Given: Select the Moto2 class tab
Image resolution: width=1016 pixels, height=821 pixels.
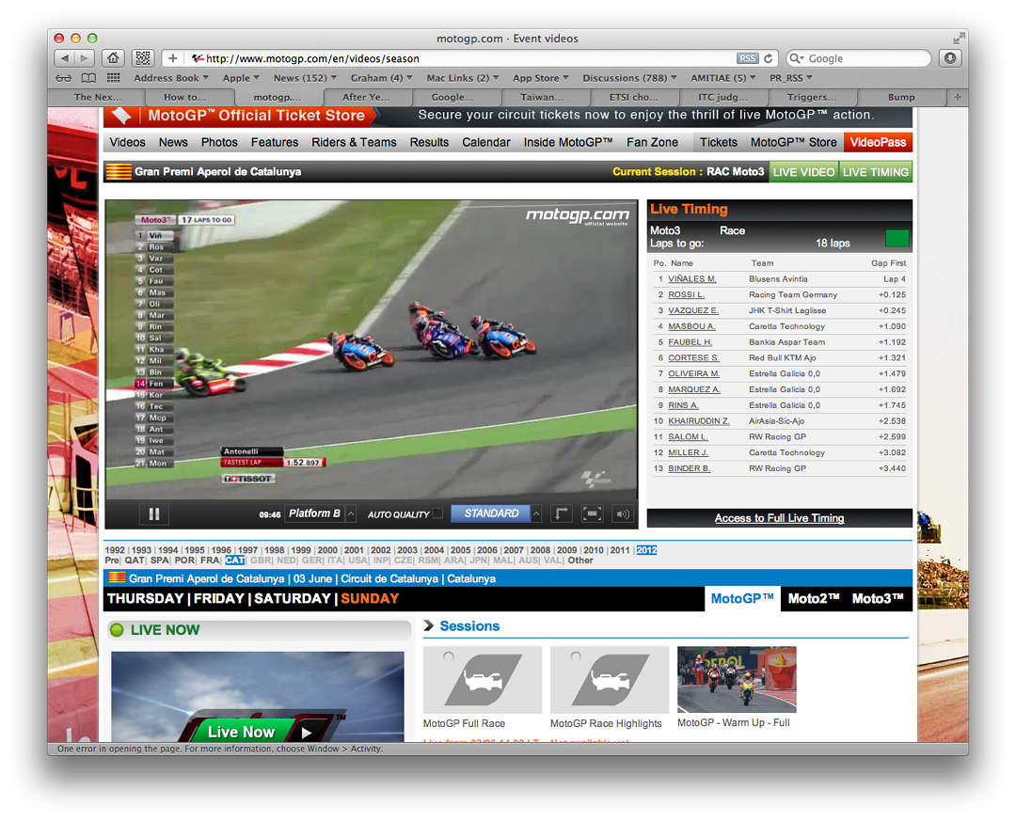Looking at the screenshot, I should pos(813,599).
